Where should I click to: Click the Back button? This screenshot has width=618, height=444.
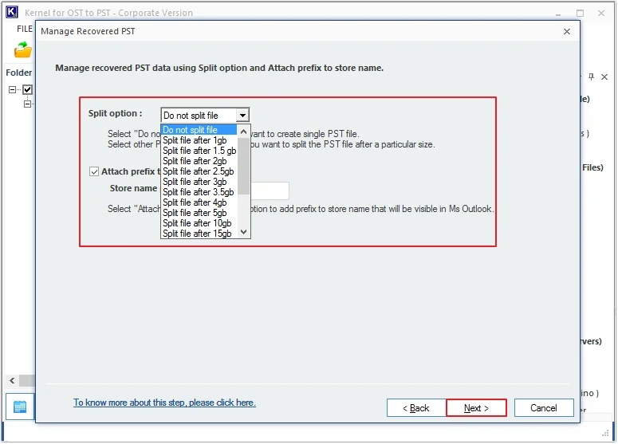416,408
